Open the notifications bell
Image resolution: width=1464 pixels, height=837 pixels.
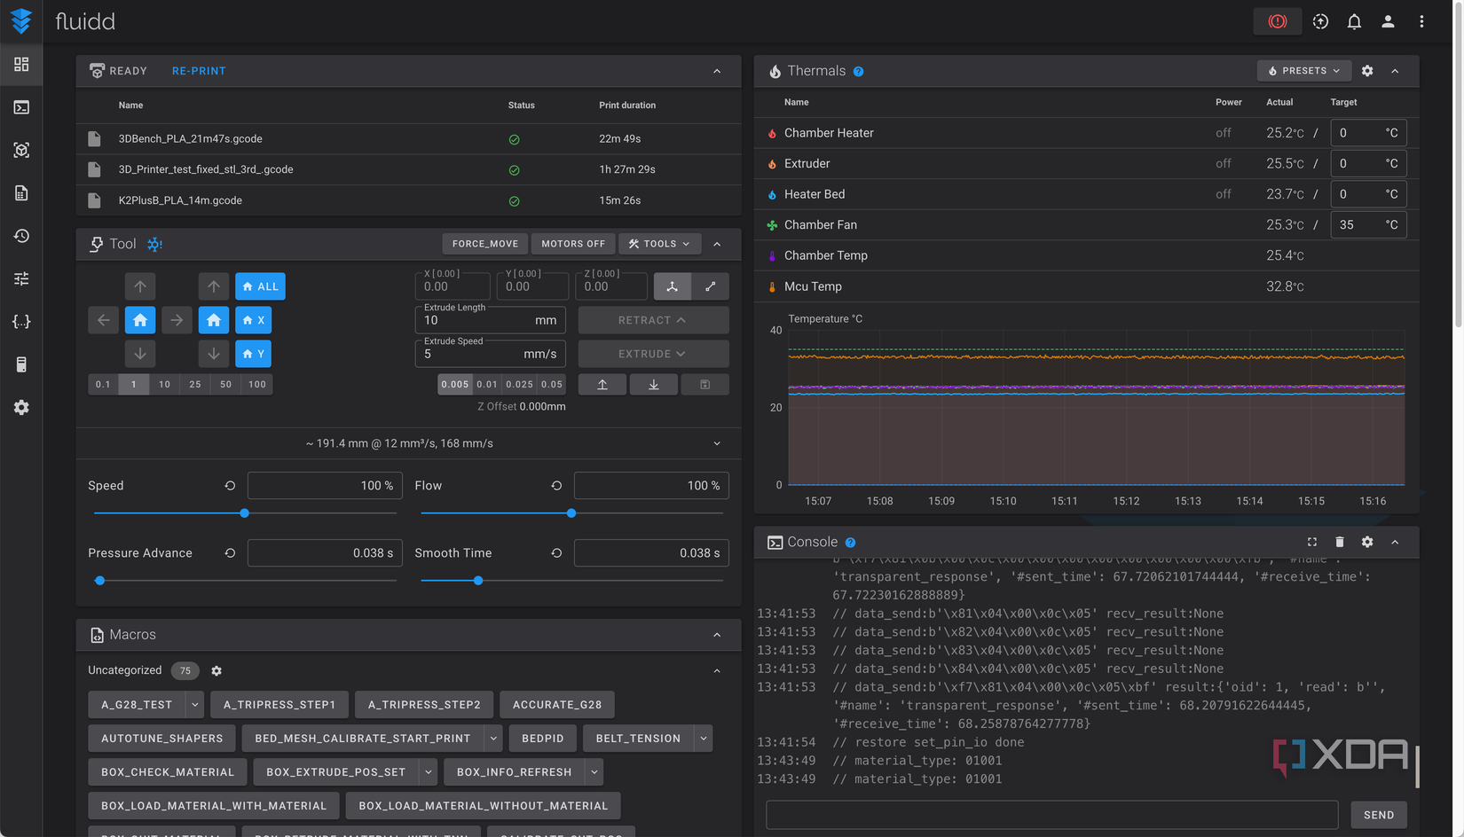pos(1354,21)
